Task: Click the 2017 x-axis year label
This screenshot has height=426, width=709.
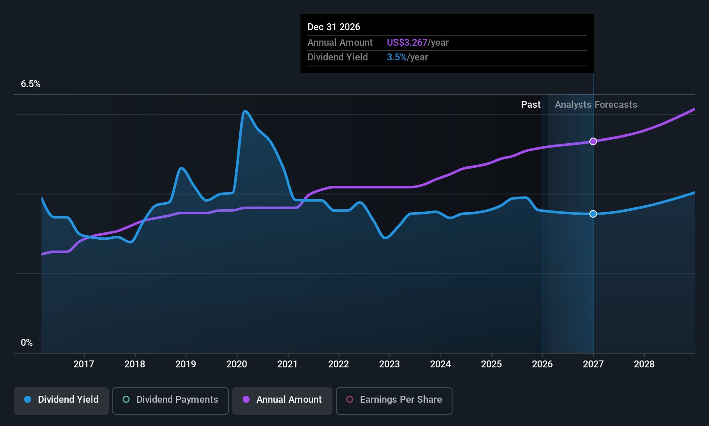Action: [x=84, y=364]
